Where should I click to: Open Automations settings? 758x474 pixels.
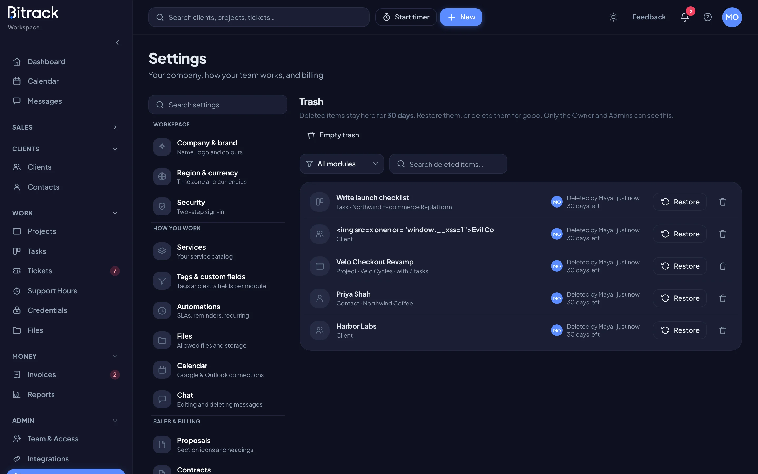218,311
